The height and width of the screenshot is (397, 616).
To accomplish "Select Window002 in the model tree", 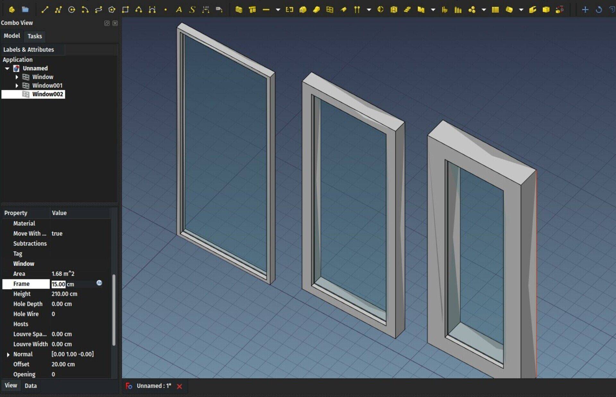I will coord(47,94).
